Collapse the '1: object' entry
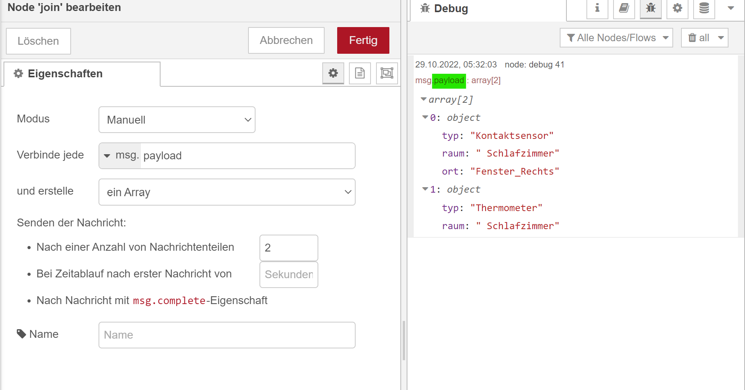This screenshot has height=390, width=745. (x=425, y=189)
